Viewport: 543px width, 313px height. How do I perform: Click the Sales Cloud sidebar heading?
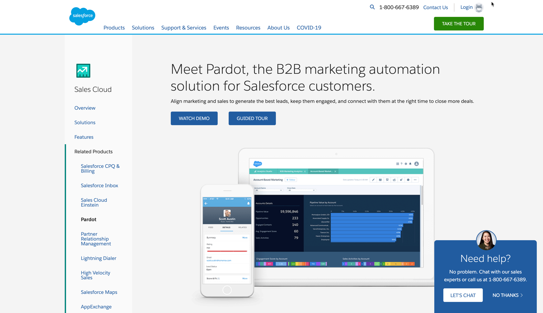[x=93, y=89]
